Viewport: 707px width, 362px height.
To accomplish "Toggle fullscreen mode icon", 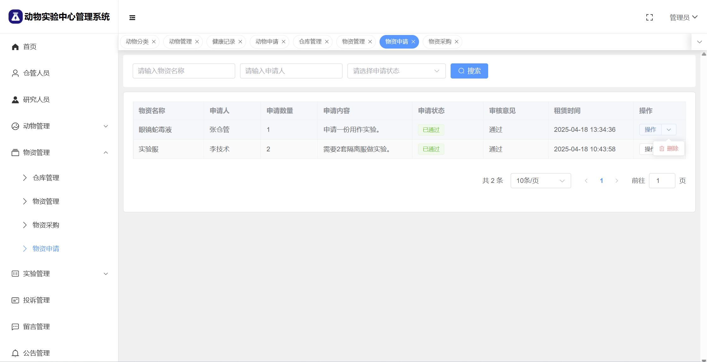I will point(649,18).
